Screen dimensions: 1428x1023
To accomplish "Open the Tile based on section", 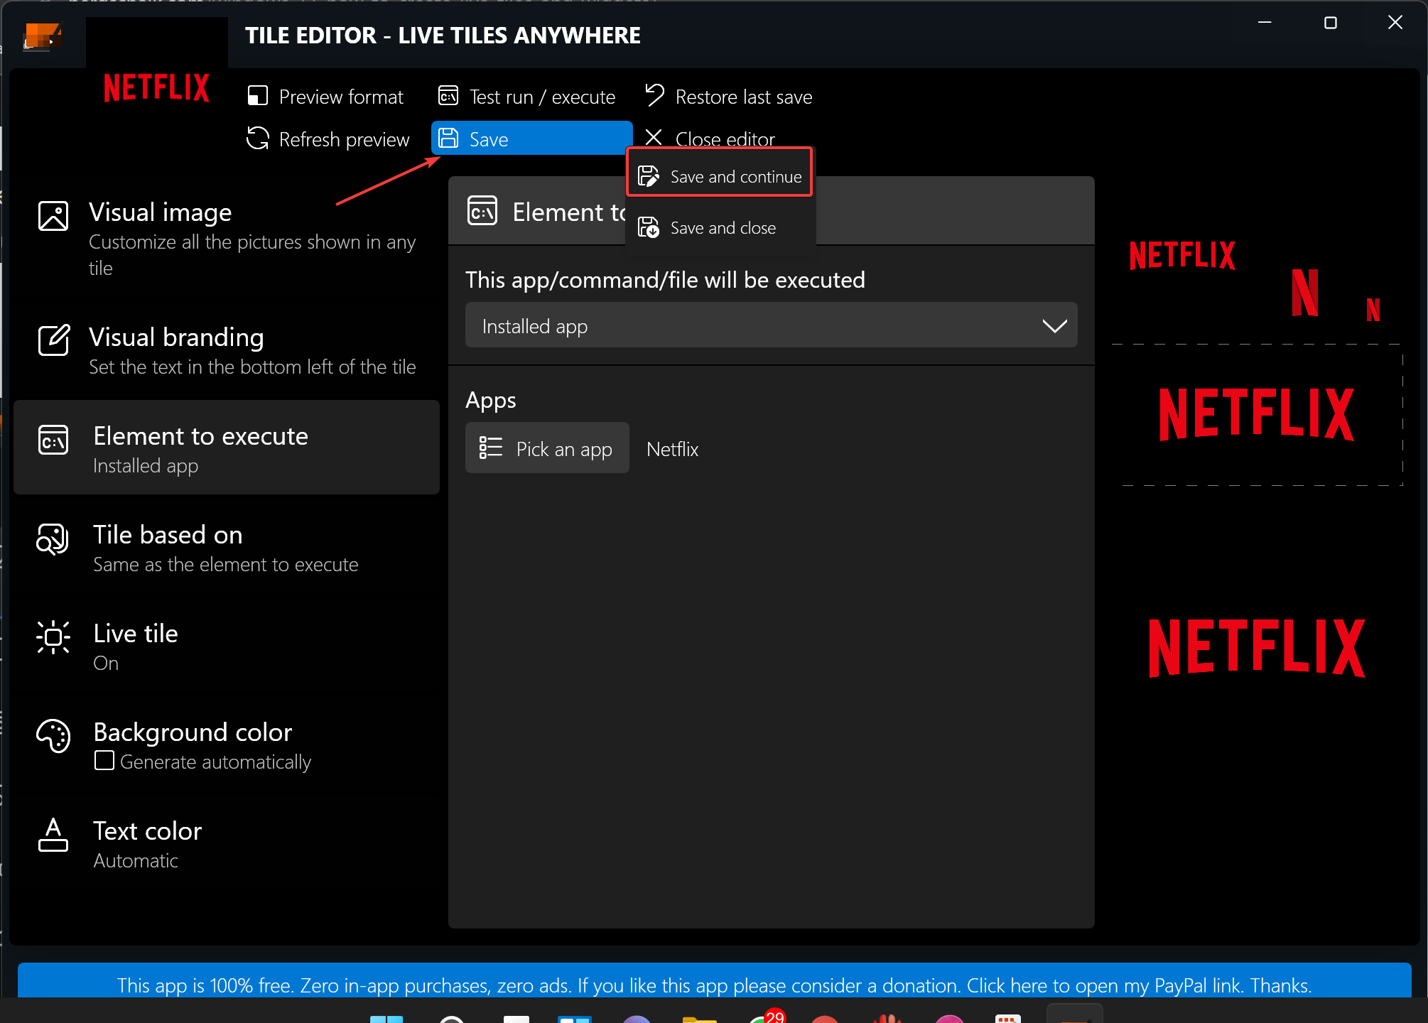I will click(x=227, y=548).
